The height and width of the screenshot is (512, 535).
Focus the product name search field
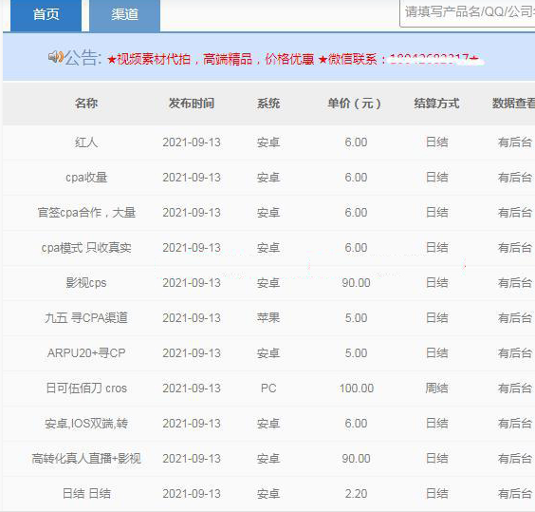(467, 13)
